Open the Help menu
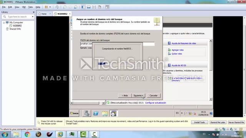The height and width of the screenshot is (138, 246). pyautogui.click(x=38, y=7)
